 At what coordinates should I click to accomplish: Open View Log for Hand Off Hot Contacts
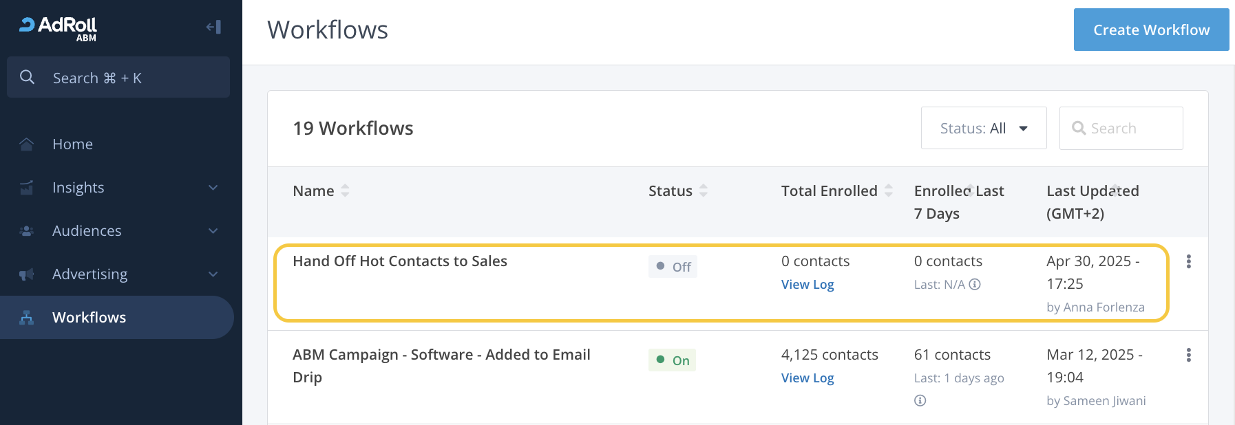click(x=807, y=285)
